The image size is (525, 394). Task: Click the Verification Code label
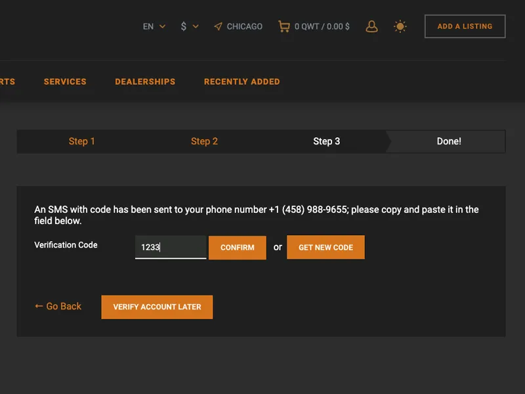pyautogui.click(x=66, y=245)
